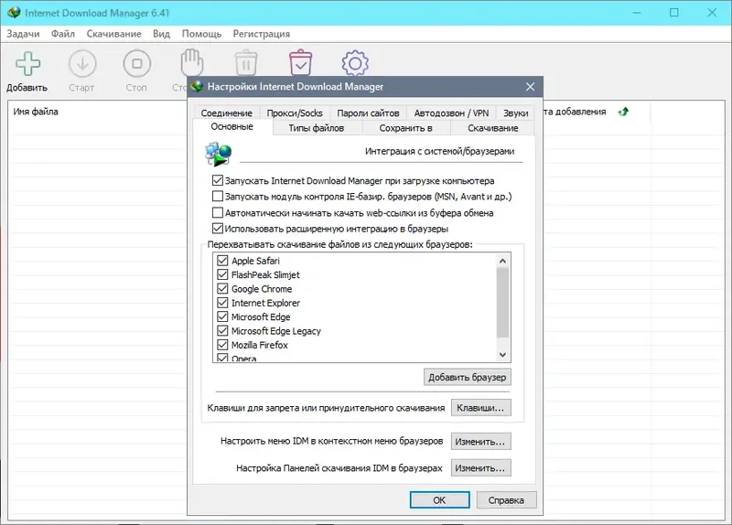The image size is (732, 525).
Task: Click the IDM logo in settings dialog title
Action: (198, 86)
